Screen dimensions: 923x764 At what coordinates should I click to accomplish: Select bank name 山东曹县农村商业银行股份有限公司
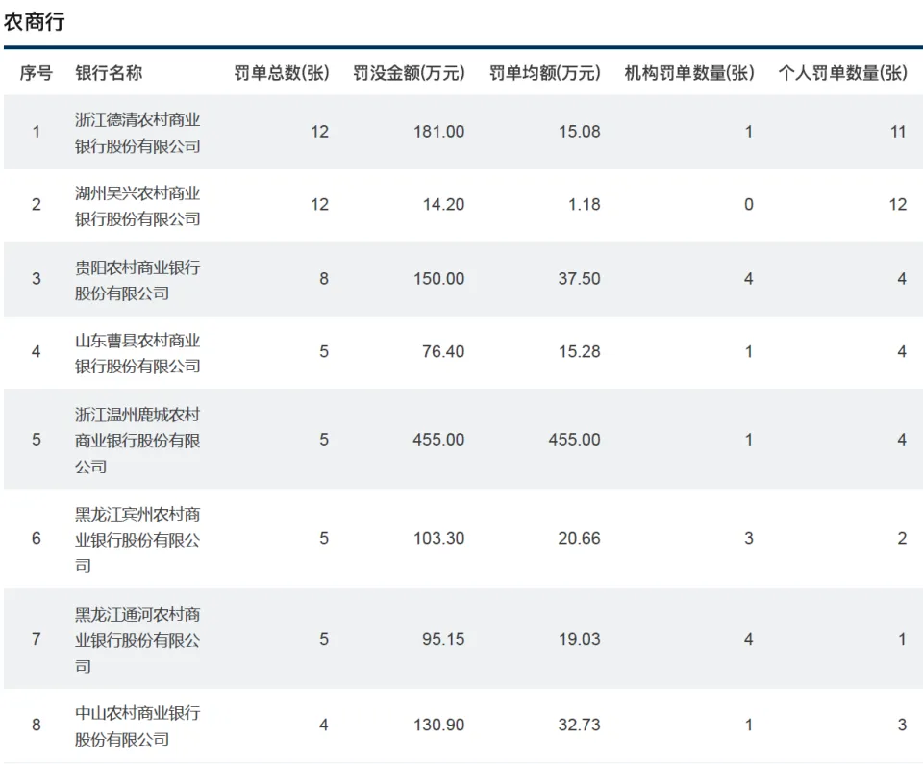[137, 353]
